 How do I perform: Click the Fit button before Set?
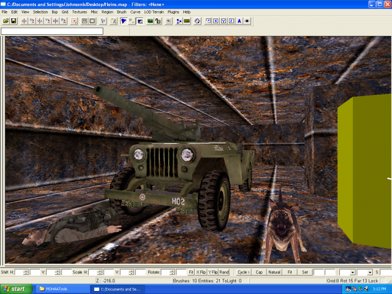tap(290, 272)
